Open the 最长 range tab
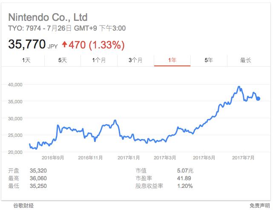The height and width of the screenshot is (210, 273). coord(245,60)
